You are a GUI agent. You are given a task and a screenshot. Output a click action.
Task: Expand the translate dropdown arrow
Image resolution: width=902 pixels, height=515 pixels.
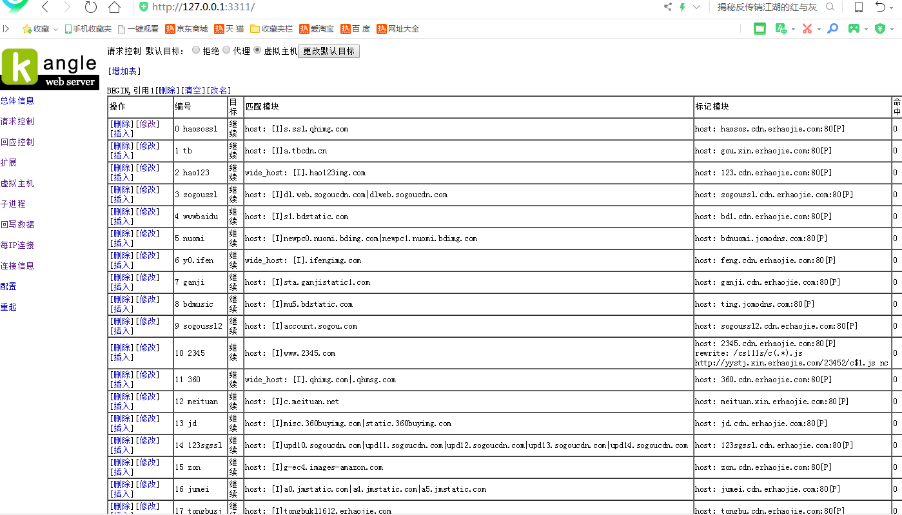tap(792, 29)
